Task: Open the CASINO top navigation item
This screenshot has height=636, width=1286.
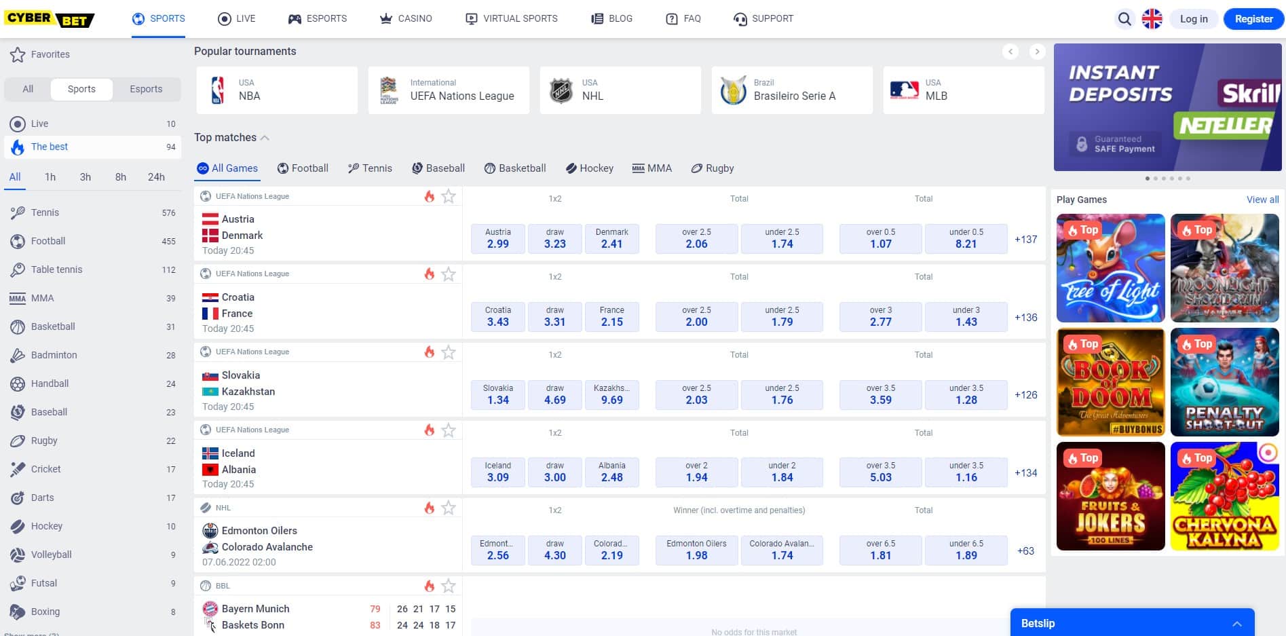Action: [x=406, y=19]
